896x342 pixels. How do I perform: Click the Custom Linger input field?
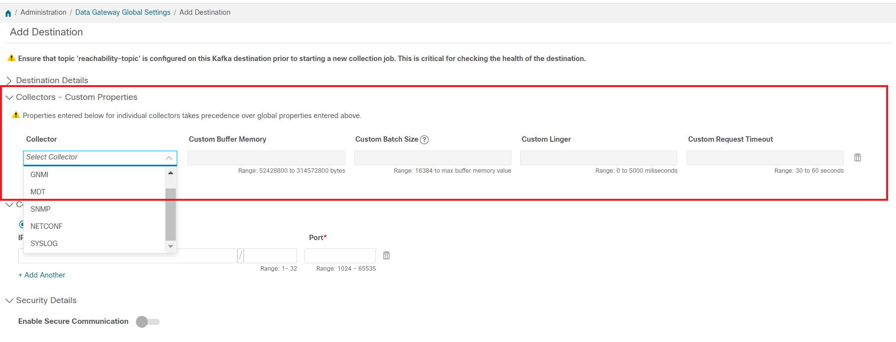[598, 158]
